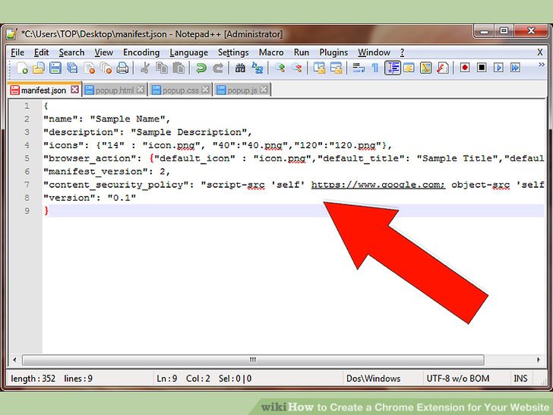The image size is (553, 415).
Task: Click Dos\Windows in status bar
Action: (x=373, y=379)
